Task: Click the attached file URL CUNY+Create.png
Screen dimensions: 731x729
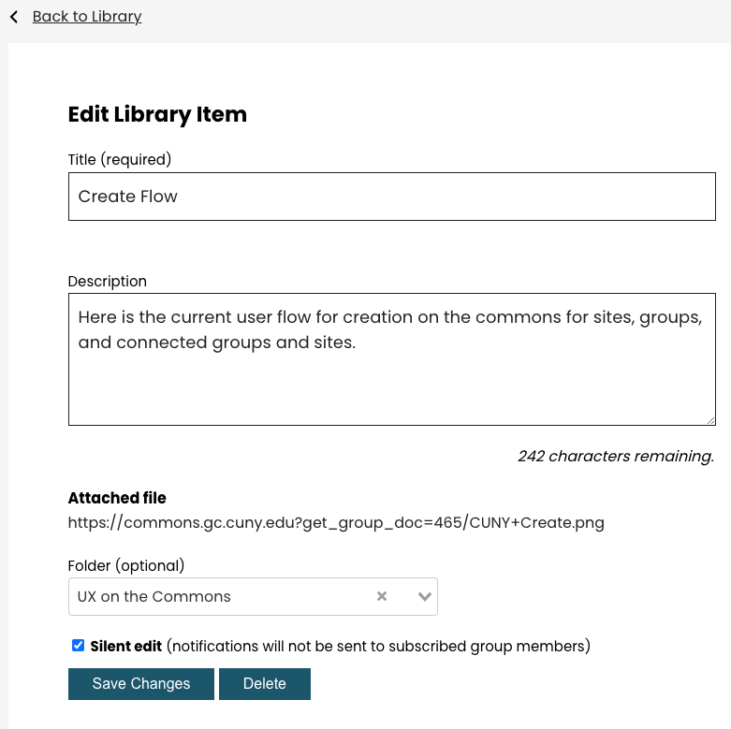Action: pos(336,523)
